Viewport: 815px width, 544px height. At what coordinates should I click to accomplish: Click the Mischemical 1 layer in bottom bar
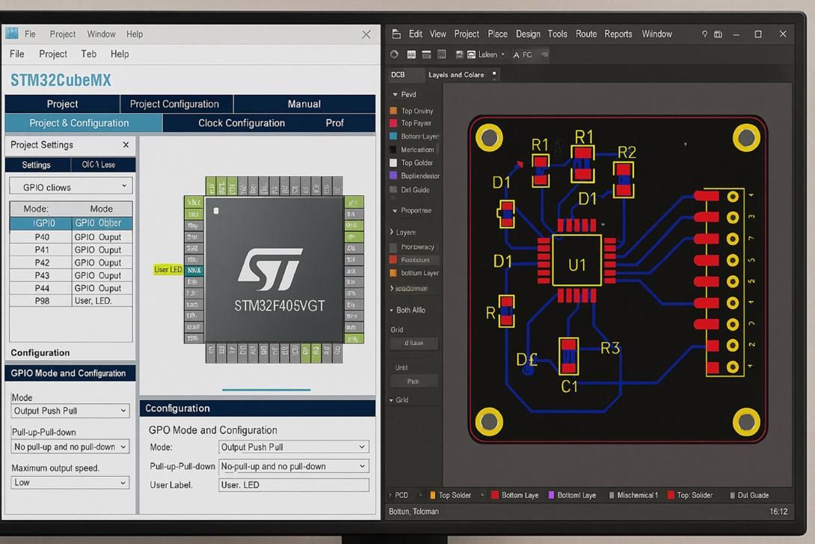point(633,495)
